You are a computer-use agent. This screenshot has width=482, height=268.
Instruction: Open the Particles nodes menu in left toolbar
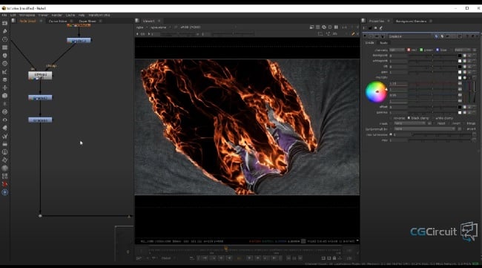pos(4,104)
